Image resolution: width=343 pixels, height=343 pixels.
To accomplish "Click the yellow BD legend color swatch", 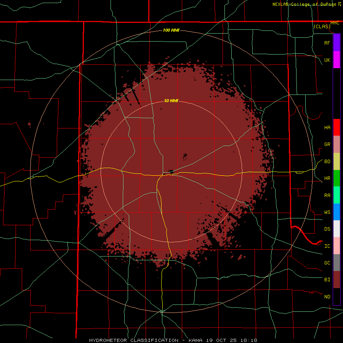I will pyautogui.click(x=337, y=161).
